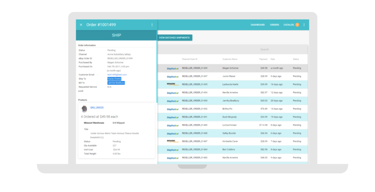Click customer name Brittny Fix
The image size is (375, 192).
point(227,109)
